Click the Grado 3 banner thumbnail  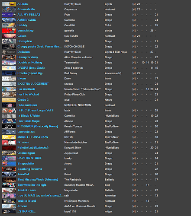click(x=9, y=100)
